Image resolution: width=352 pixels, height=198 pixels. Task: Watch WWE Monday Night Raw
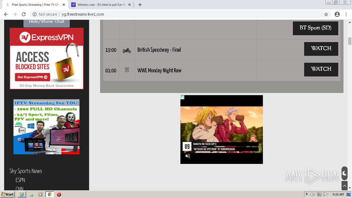[321, 69]
